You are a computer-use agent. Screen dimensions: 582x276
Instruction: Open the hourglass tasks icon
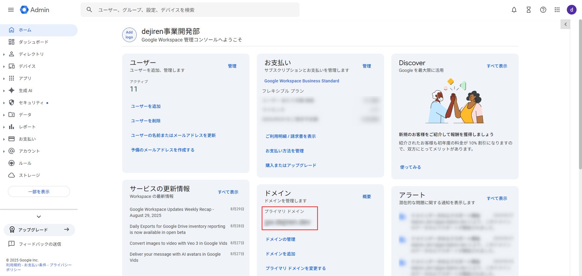528,10
